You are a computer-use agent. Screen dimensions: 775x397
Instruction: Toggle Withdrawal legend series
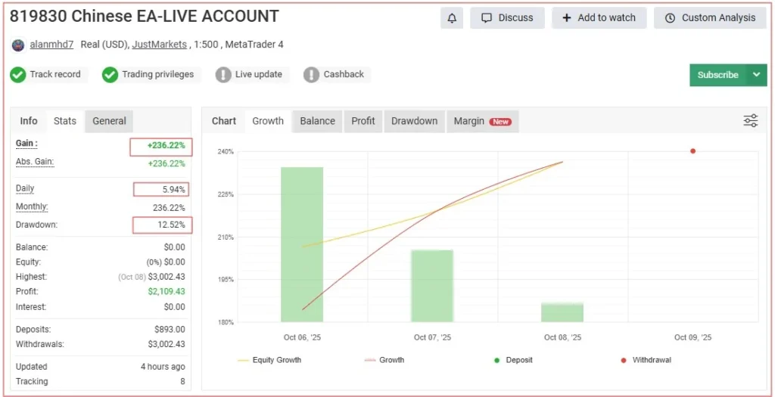point(646,360)
